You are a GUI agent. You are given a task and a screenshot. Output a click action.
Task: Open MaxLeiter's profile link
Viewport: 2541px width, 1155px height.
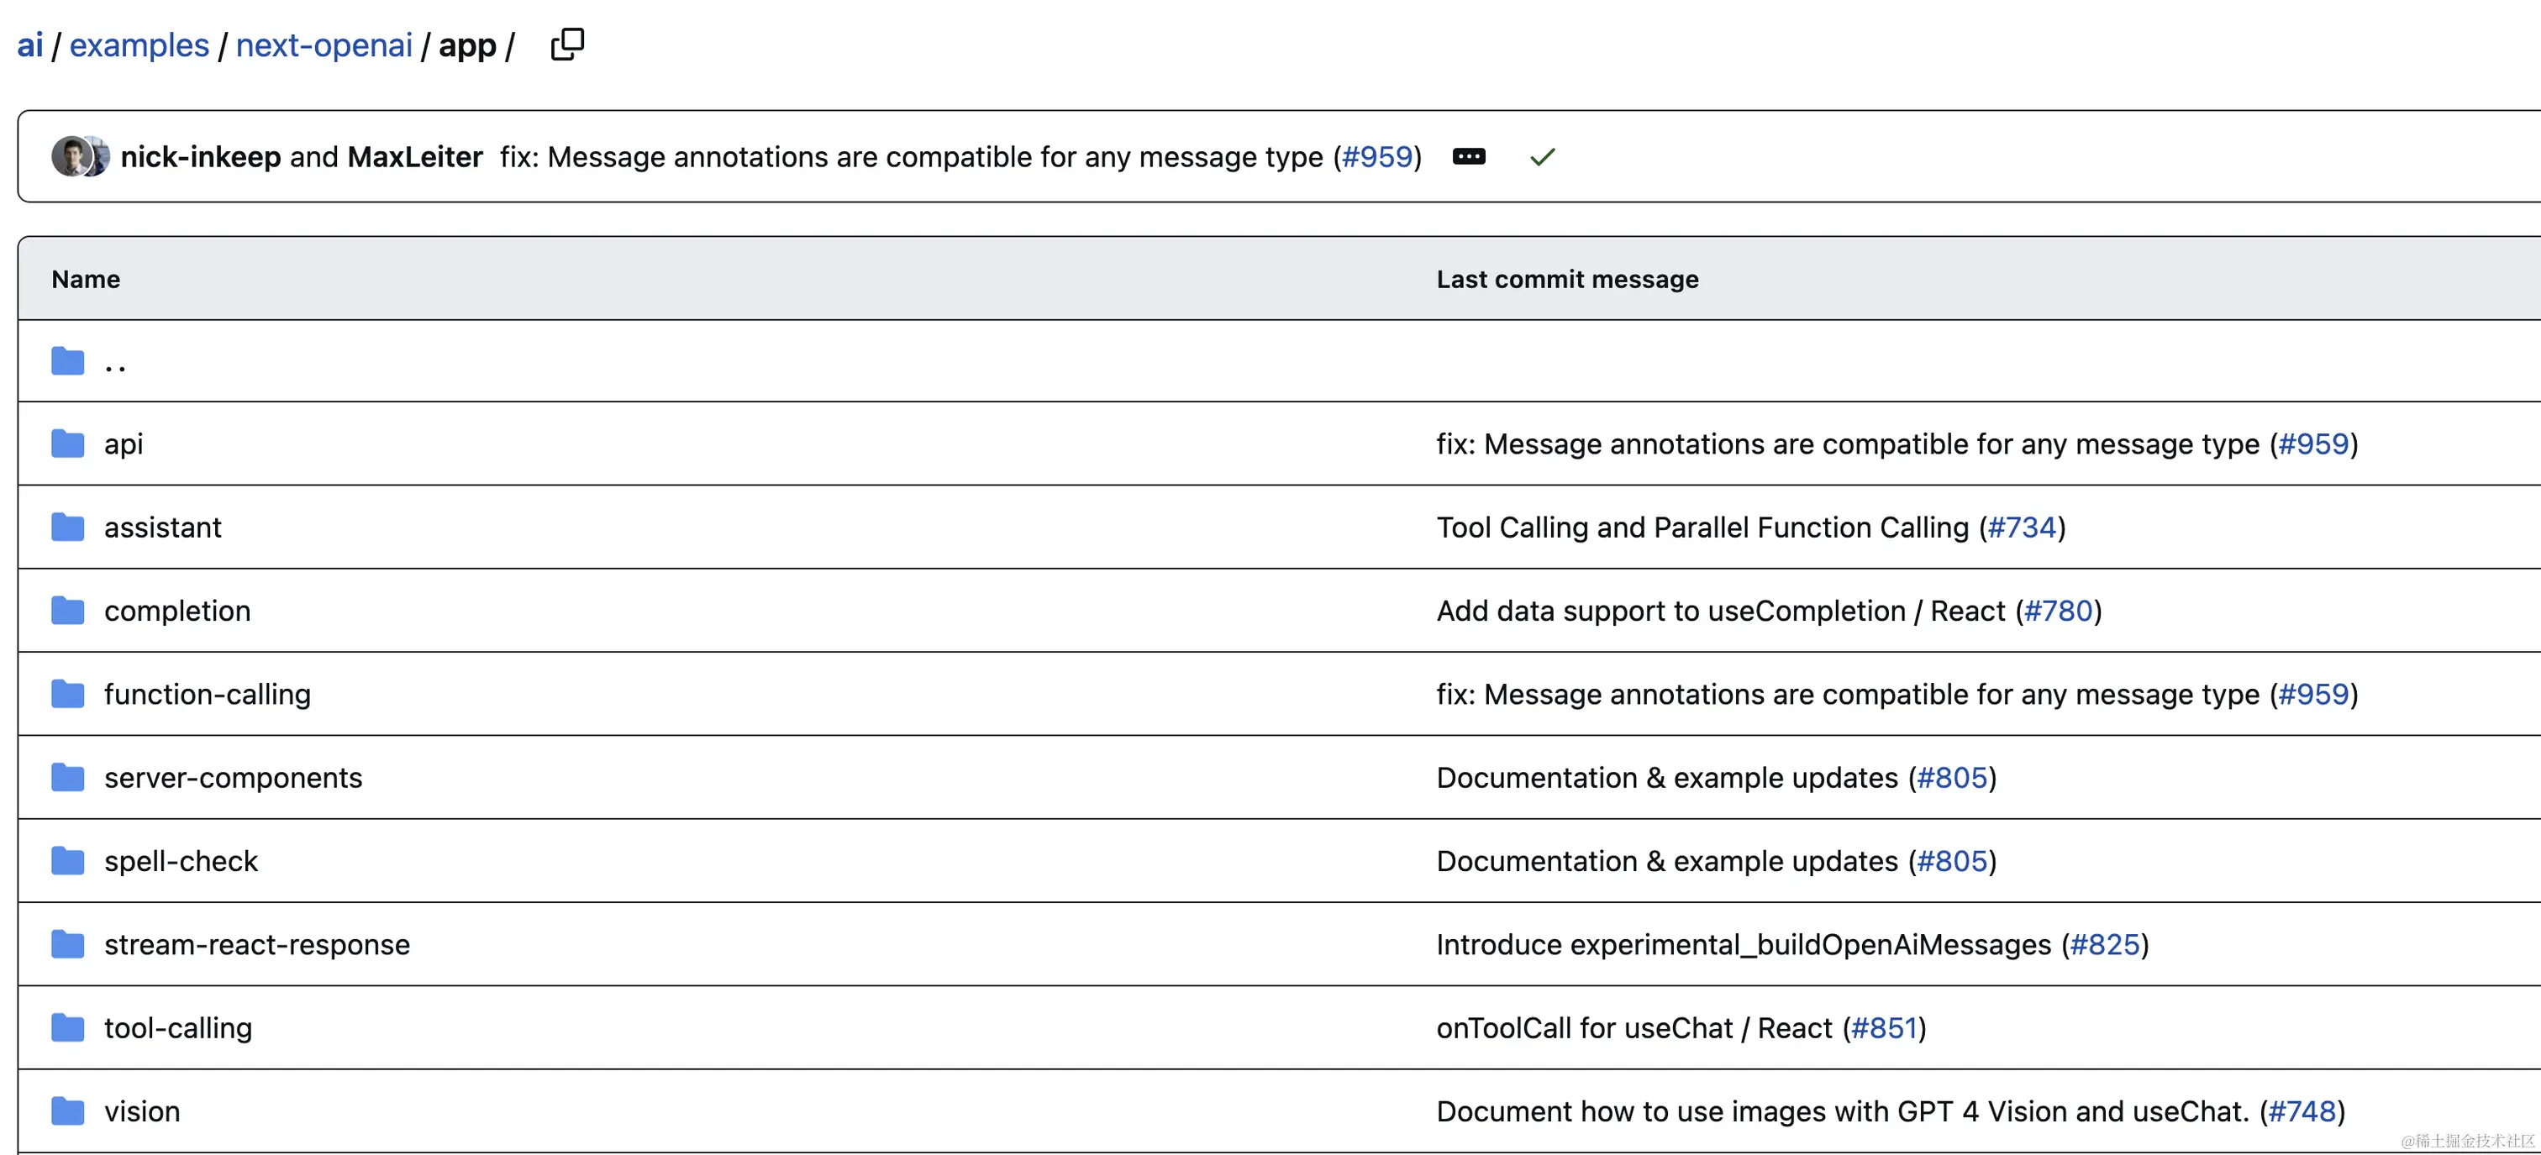click(414, 157)
